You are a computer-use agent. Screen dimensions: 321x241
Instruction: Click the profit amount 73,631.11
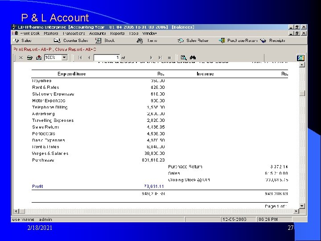154,187
